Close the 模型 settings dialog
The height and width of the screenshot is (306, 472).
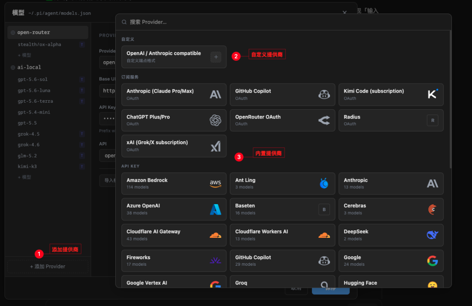345,12
